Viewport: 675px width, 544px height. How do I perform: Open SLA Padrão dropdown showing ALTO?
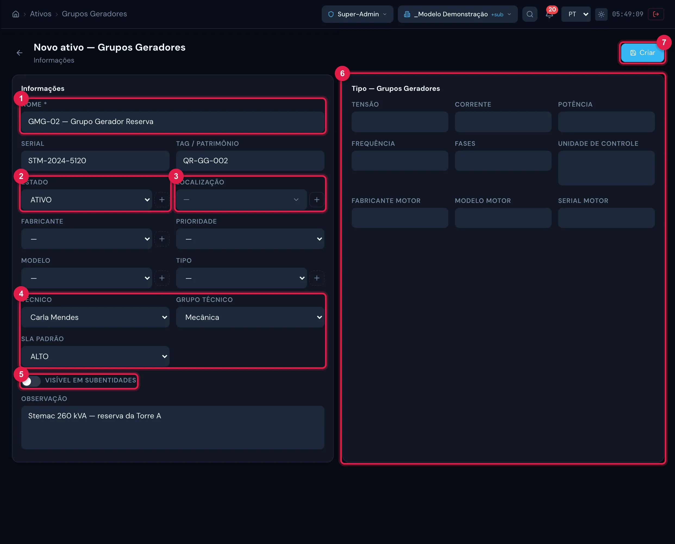click(x=95, y=356)
